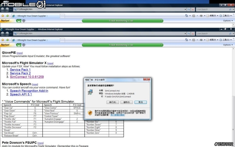This screenshot has width=235, height=147.
Task: Open recent pages dropdown in front IE window
Action: click(x=11, y=34)
